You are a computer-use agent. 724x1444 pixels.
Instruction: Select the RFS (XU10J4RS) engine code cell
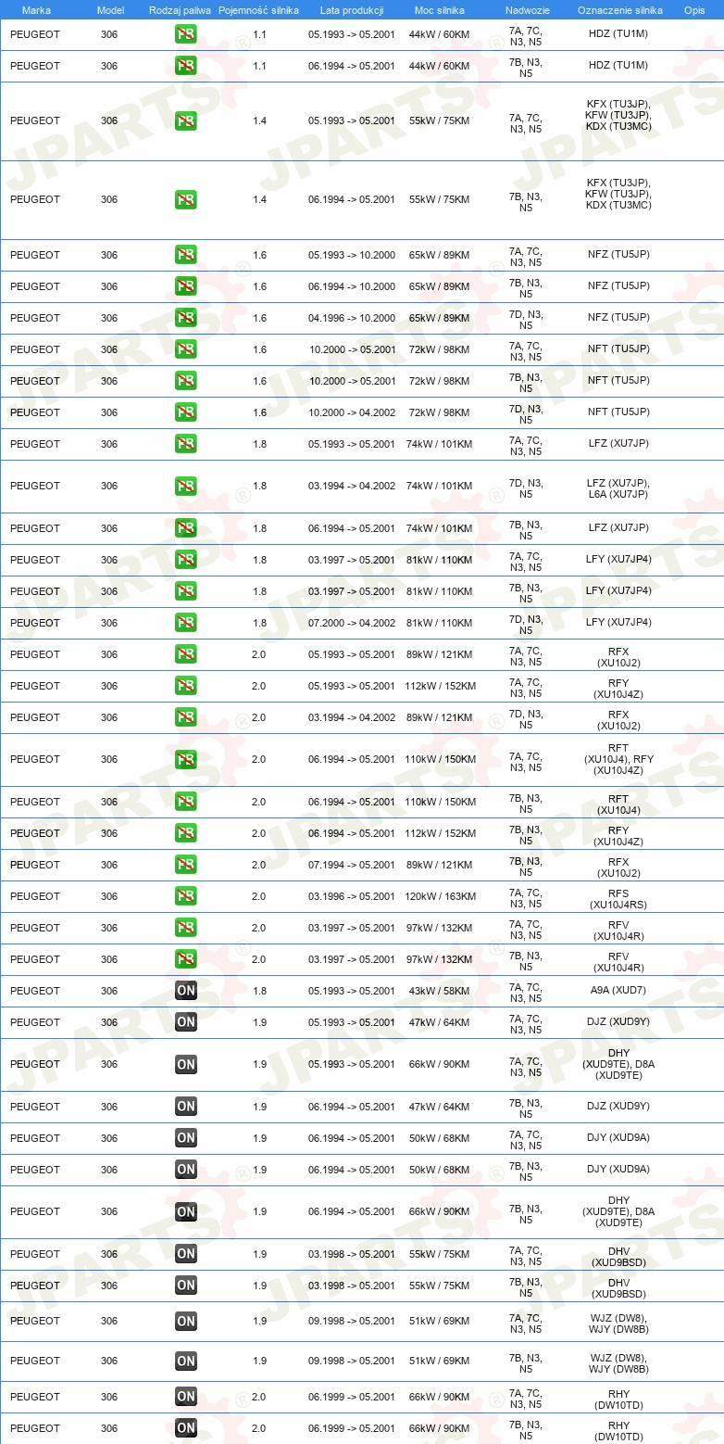[x=618, y=898]
